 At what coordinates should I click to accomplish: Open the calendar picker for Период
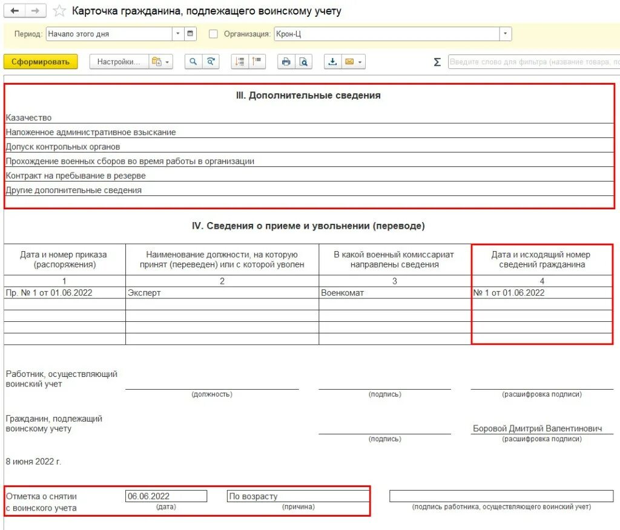[x=190, y=34]
